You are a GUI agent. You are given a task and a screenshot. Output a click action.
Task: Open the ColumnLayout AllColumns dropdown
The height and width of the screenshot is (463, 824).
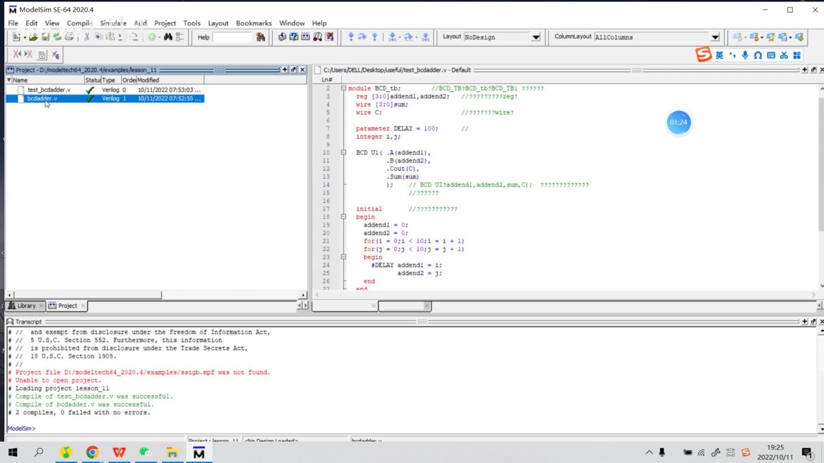point(715,37)
